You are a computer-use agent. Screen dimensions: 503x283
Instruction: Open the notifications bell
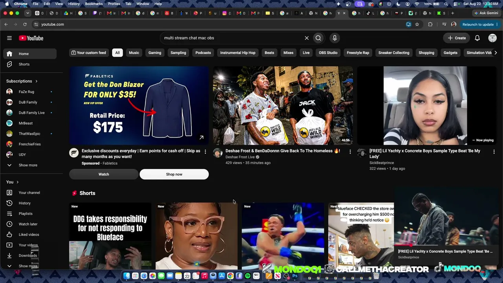point(477,38)
